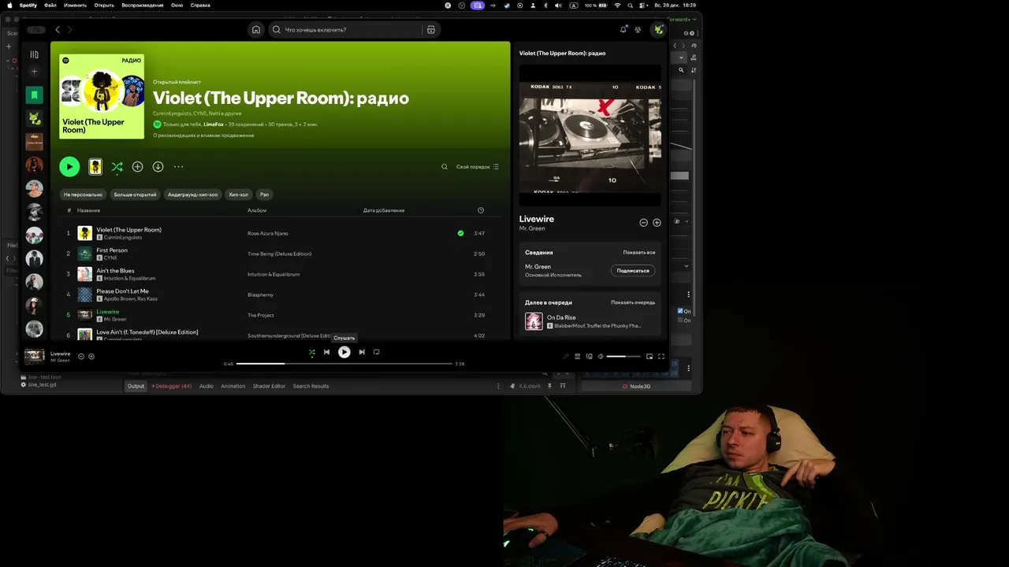Select the 'Рэп' filter chip
The width and height of the screenshot is (1009, 567).
264,195
